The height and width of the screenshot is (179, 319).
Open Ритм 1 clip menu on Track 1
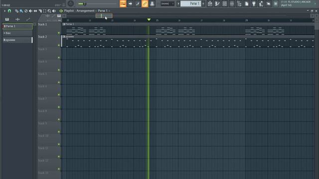(x=64, y=24)
